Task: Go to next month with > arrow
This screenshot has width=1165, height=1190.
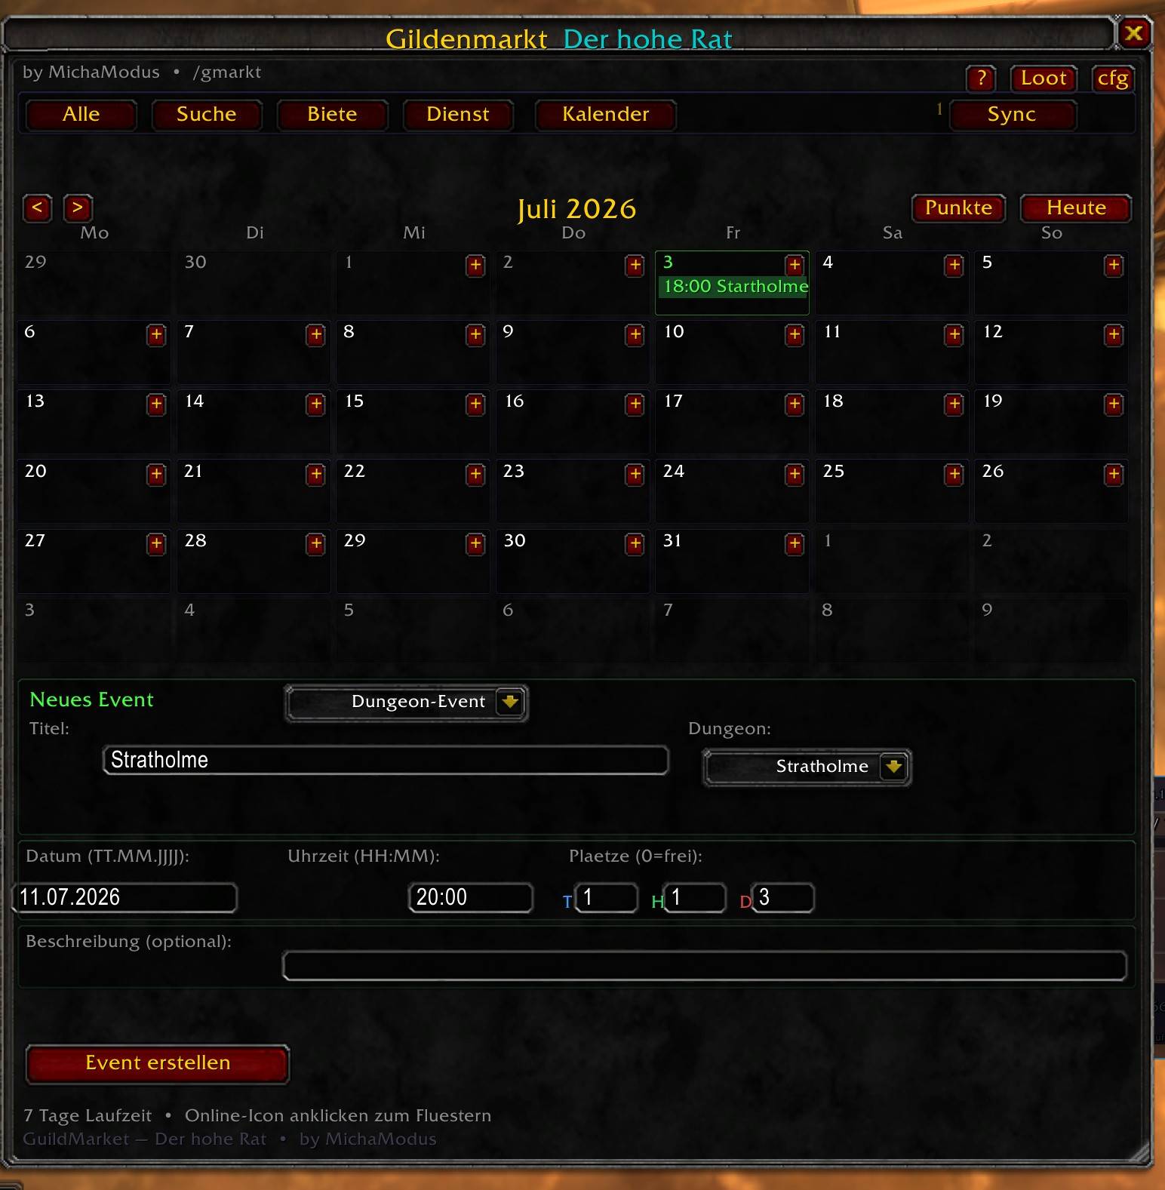Action: coord(78,208)
